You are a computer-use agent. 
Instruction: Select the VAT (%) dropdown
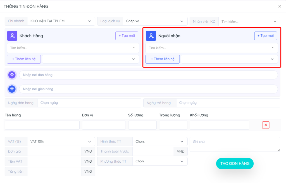[x=61, y=141]
